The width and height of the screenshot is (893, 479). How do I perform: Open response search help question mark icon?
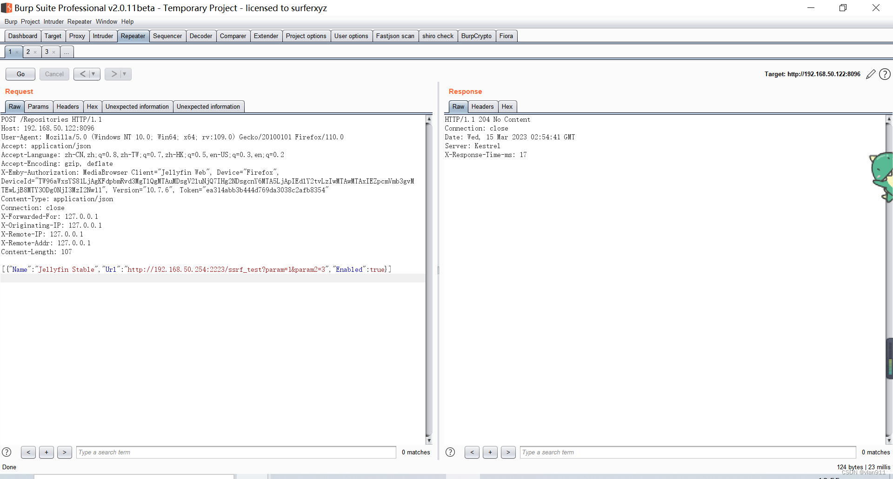(450, 452)
